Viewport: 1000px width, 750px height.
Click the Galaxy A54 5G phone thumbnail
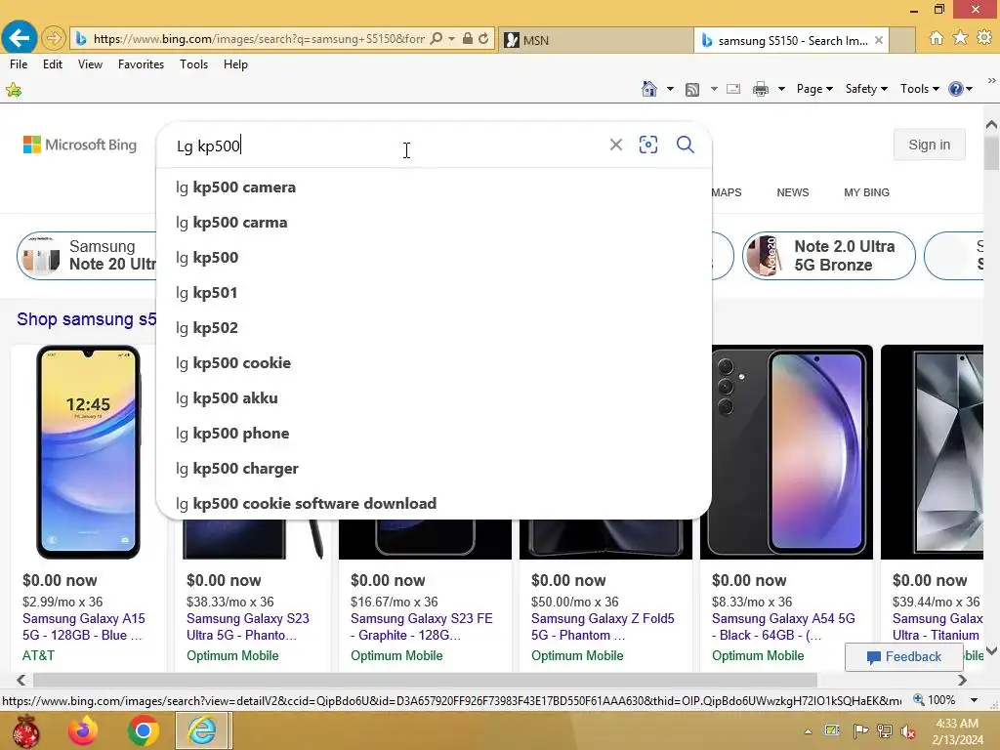click(x=786, y=452)
